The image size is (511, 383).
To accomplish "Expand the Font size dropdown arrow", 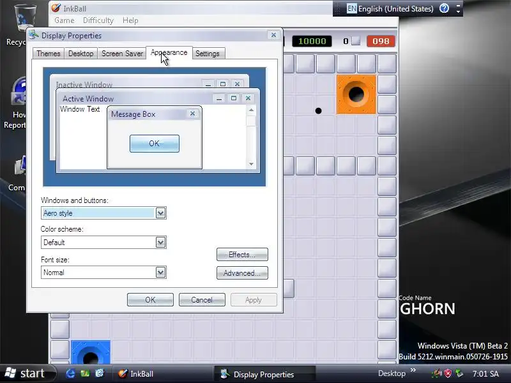I will tap(160, 273).
